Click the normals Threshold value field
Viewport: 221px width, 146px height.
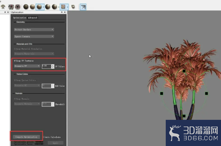[x=46, y=104]
